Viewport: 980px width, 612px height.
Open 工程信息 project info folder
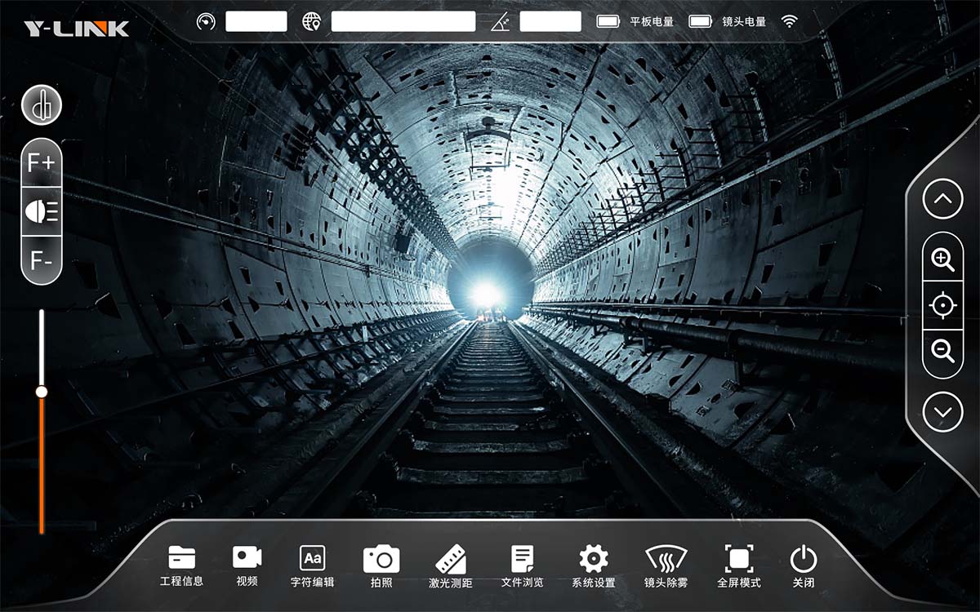coord(181,566)
